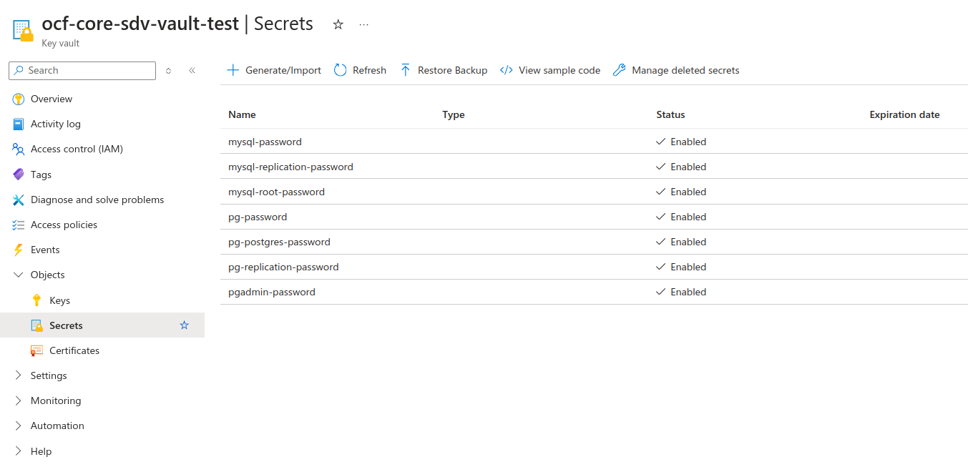Click the Restore Backup upload arrow icon
Viewport: 968px width, 467px height.
coord(406,70)
